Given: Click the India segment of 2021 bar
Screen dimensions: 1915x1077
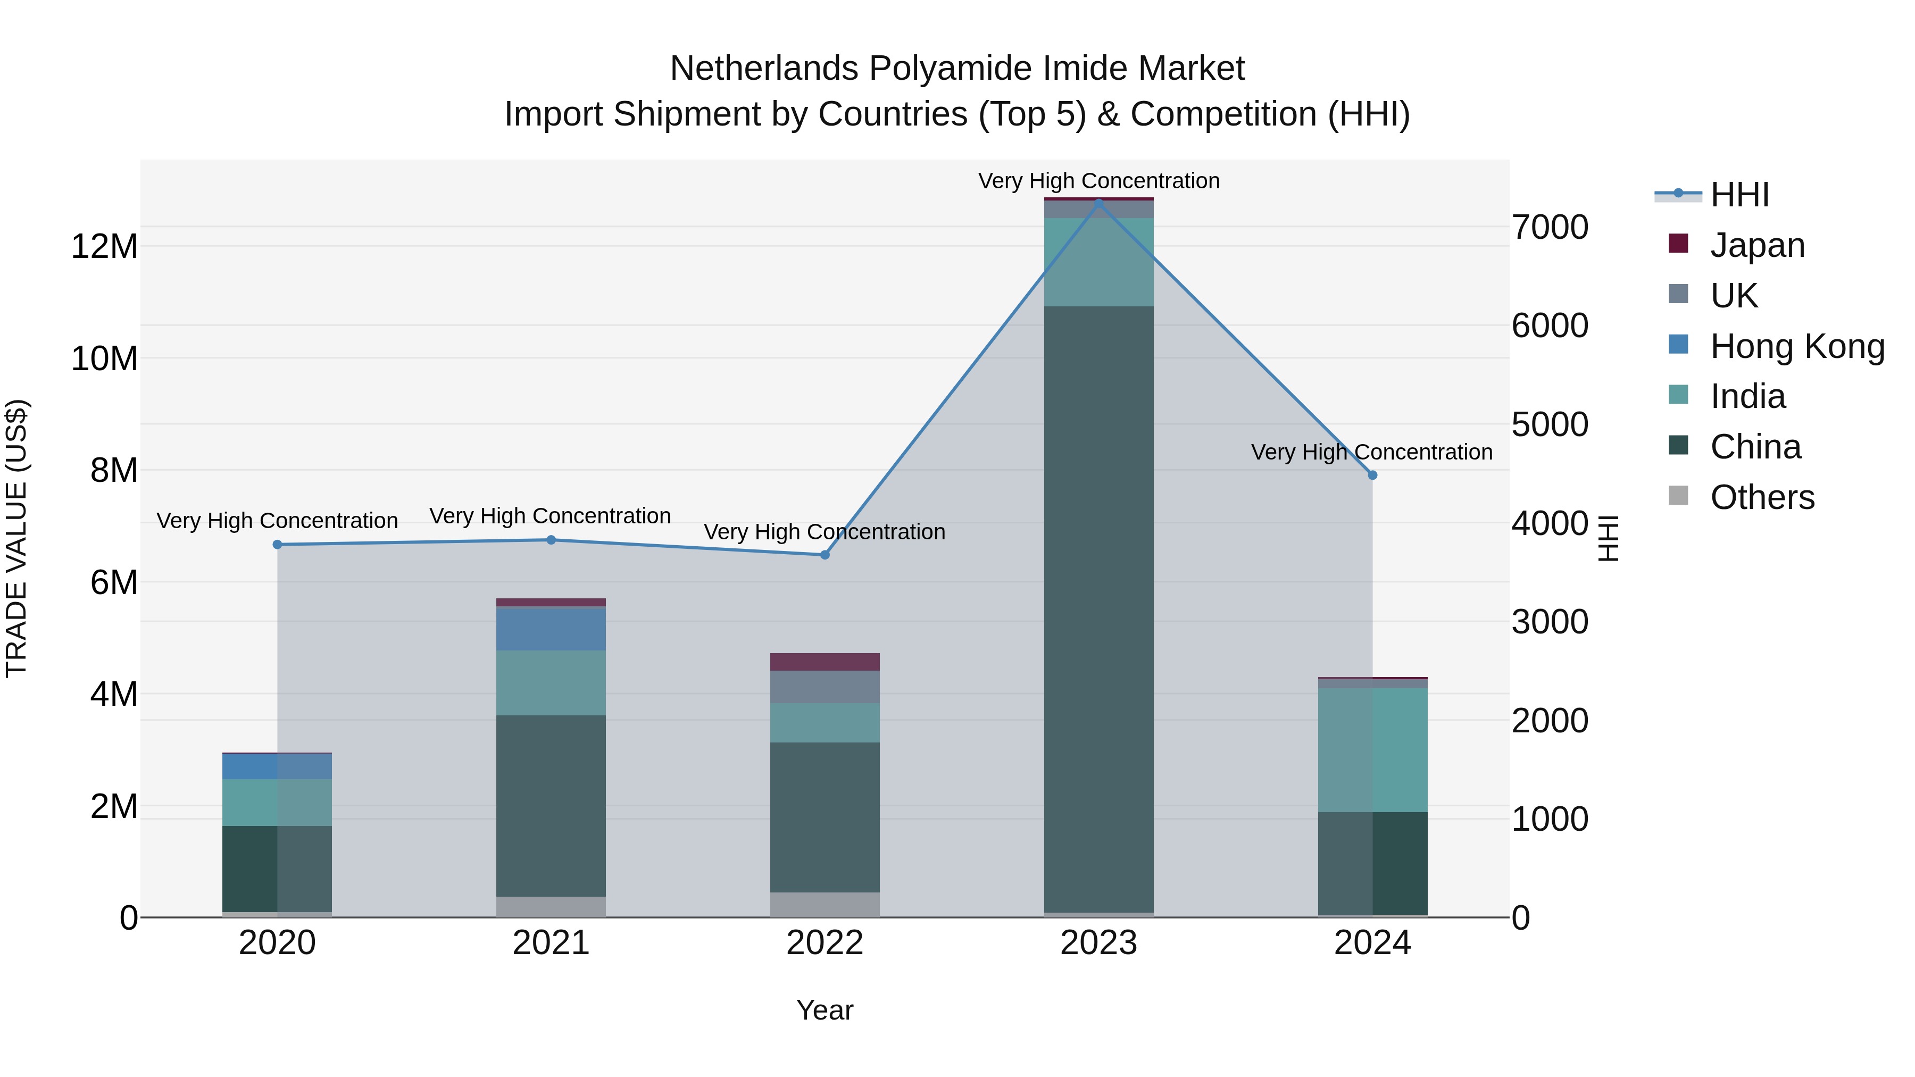Looking at the screenshot, I should [x=551, y=683].
